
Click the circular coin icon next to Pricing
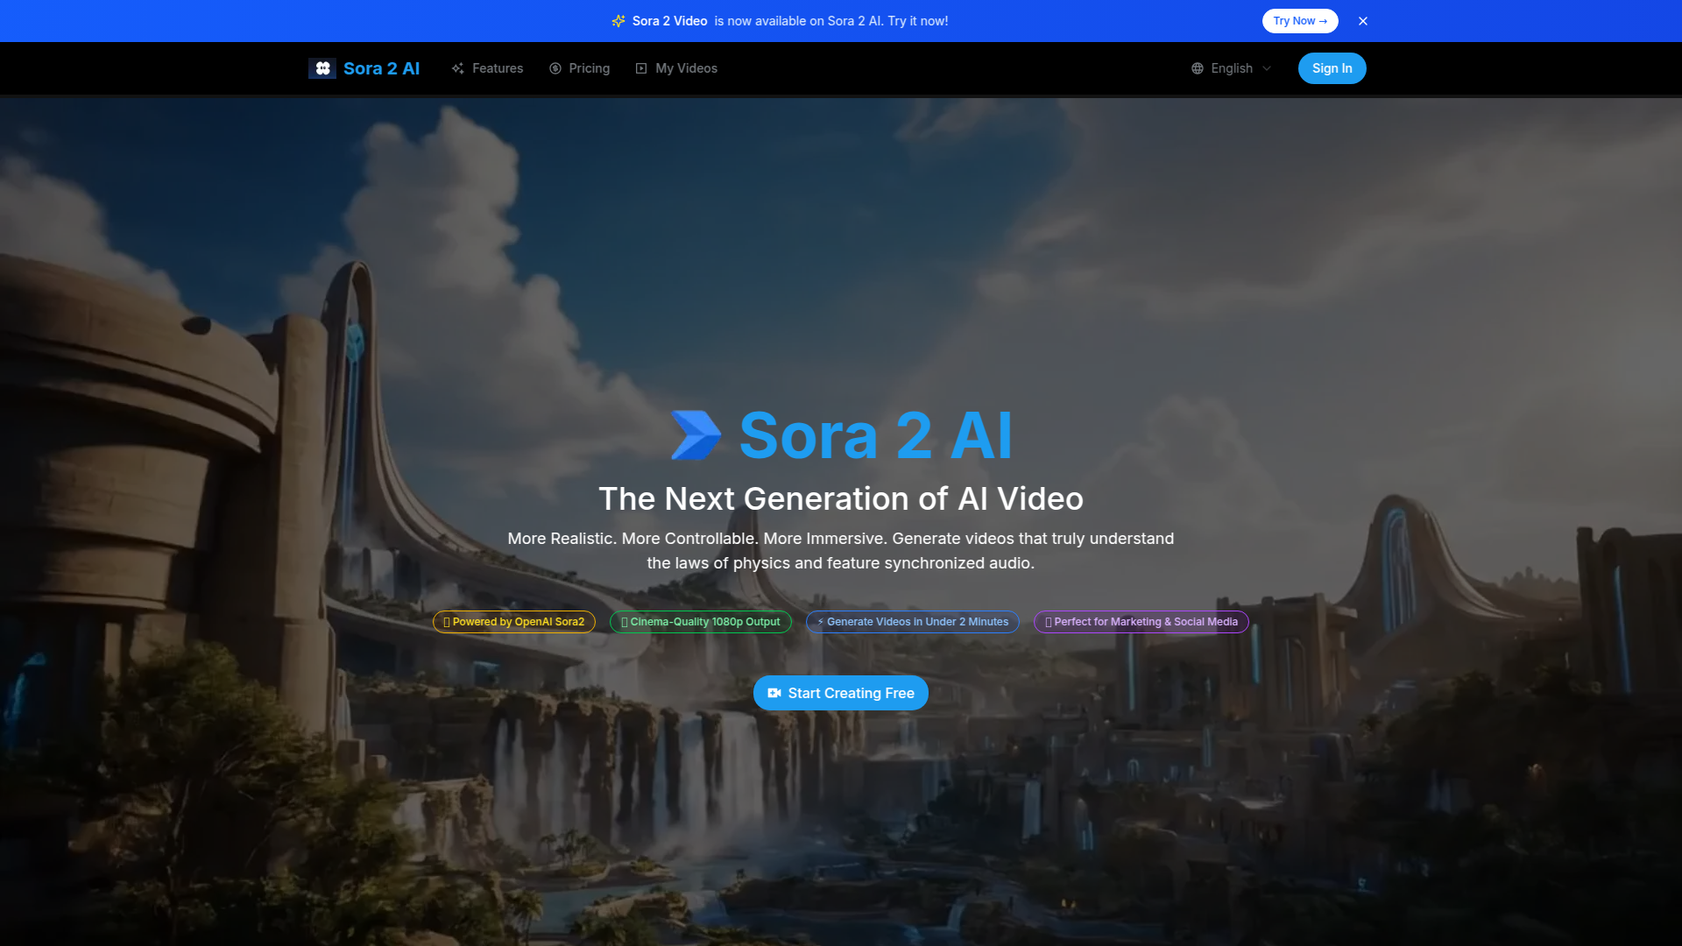point(554,67)
